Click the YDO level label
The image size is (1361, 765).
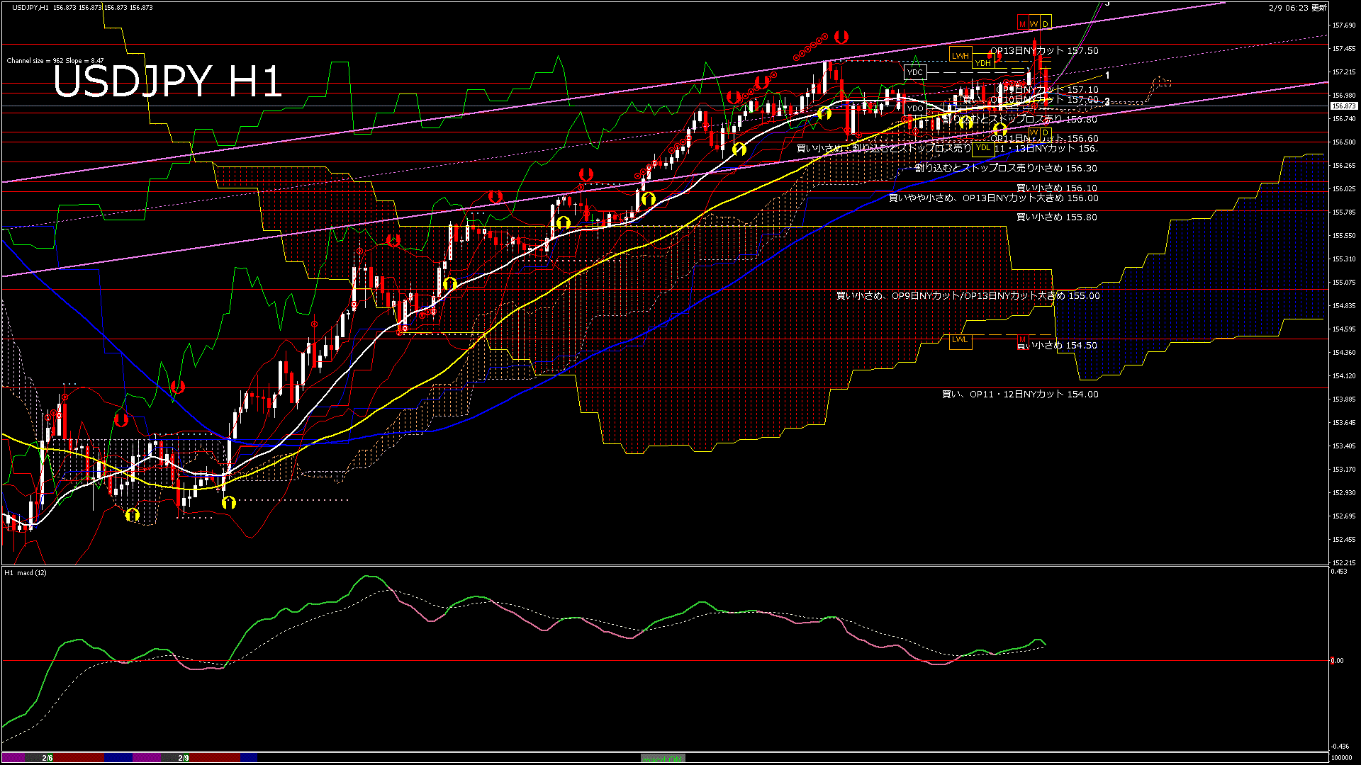[914, 108]
